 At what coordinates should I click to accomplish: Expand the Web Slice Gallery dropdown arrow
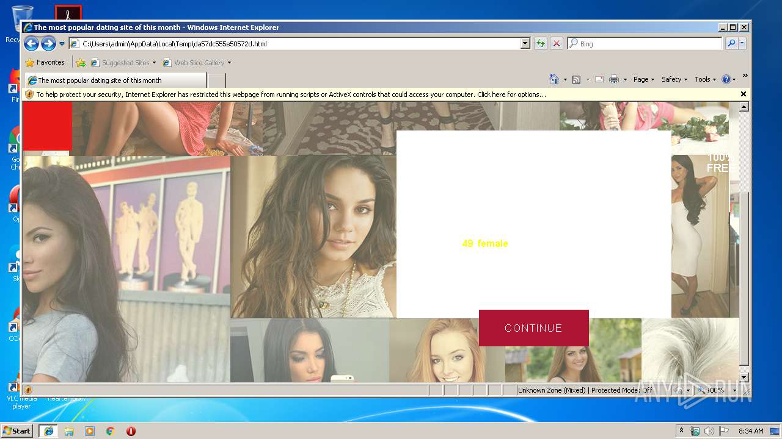[230, 63]
